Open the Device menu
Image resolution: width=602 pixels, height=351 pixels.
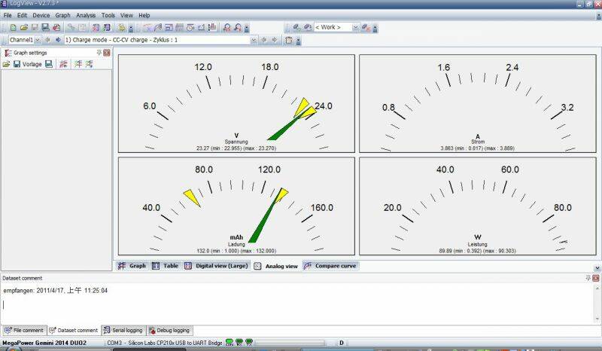click(x=41, y=15)
